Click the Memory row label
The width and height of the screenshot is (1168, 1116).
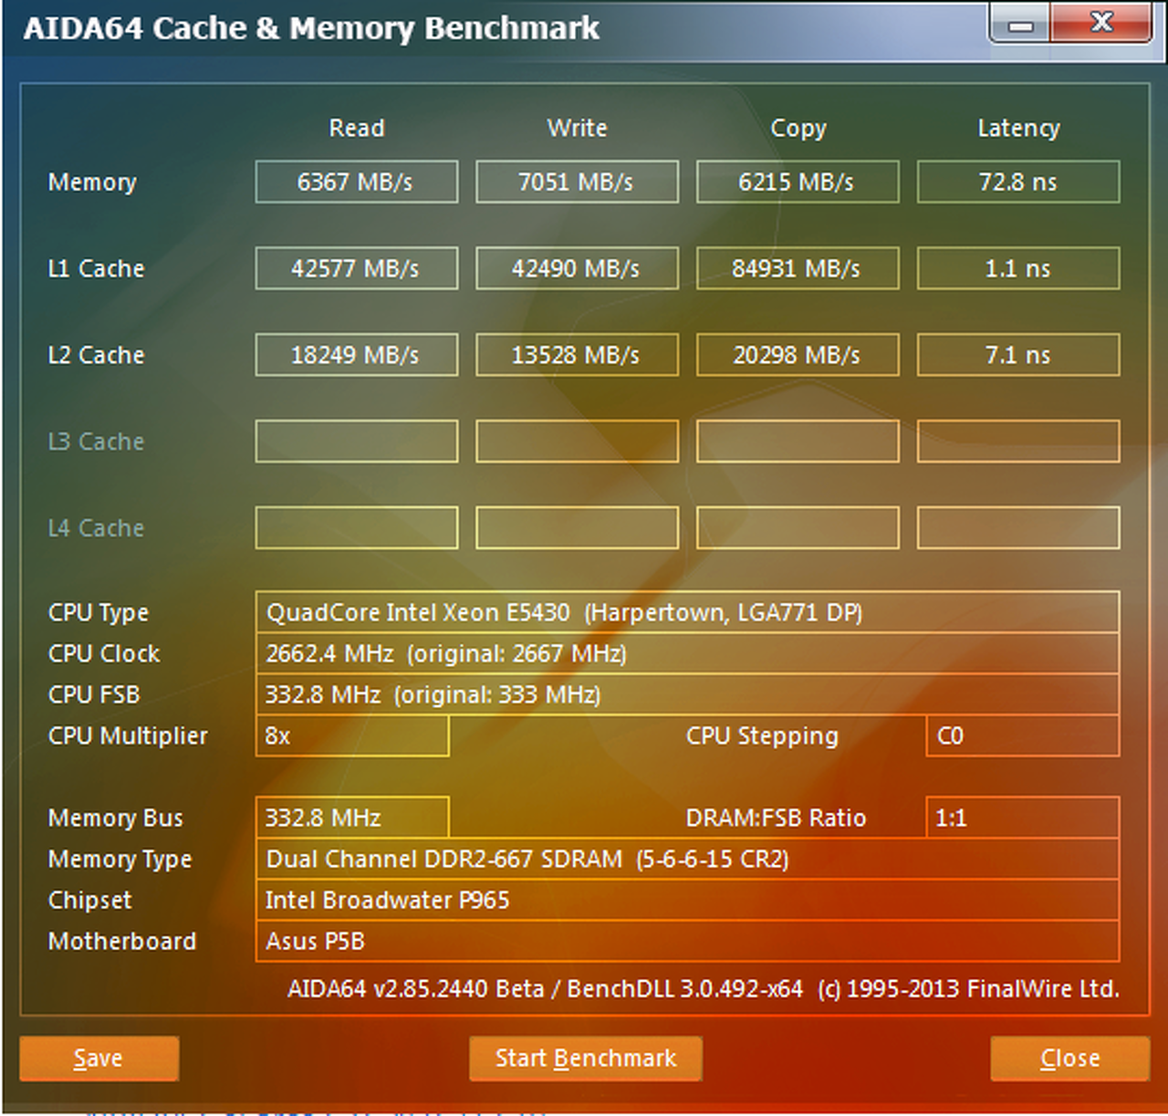coord(92,183)
